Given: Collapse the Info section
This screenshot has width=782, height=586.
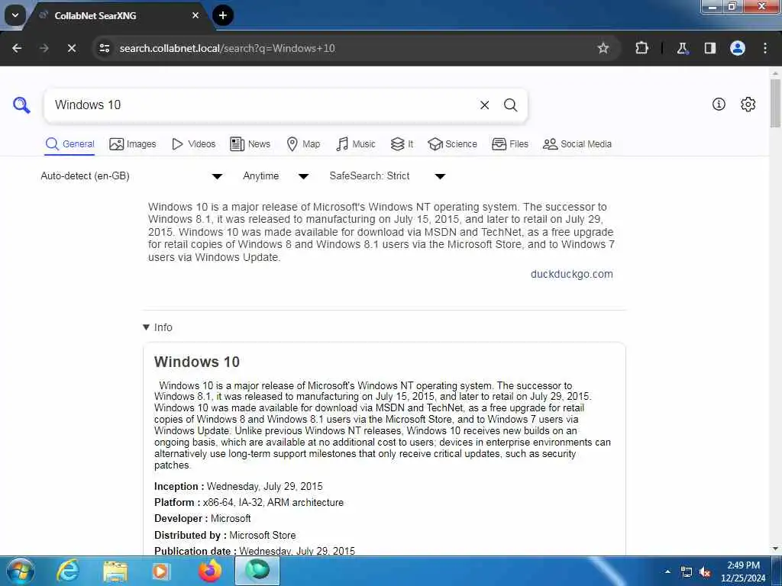Looking at the screenshot, I should coord(157,327).
